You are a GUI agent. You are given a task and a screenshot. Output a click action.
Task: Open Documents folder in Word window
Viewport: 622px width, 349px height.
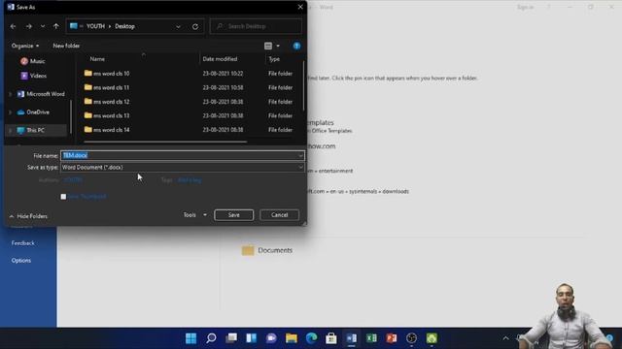coord(267,250)
